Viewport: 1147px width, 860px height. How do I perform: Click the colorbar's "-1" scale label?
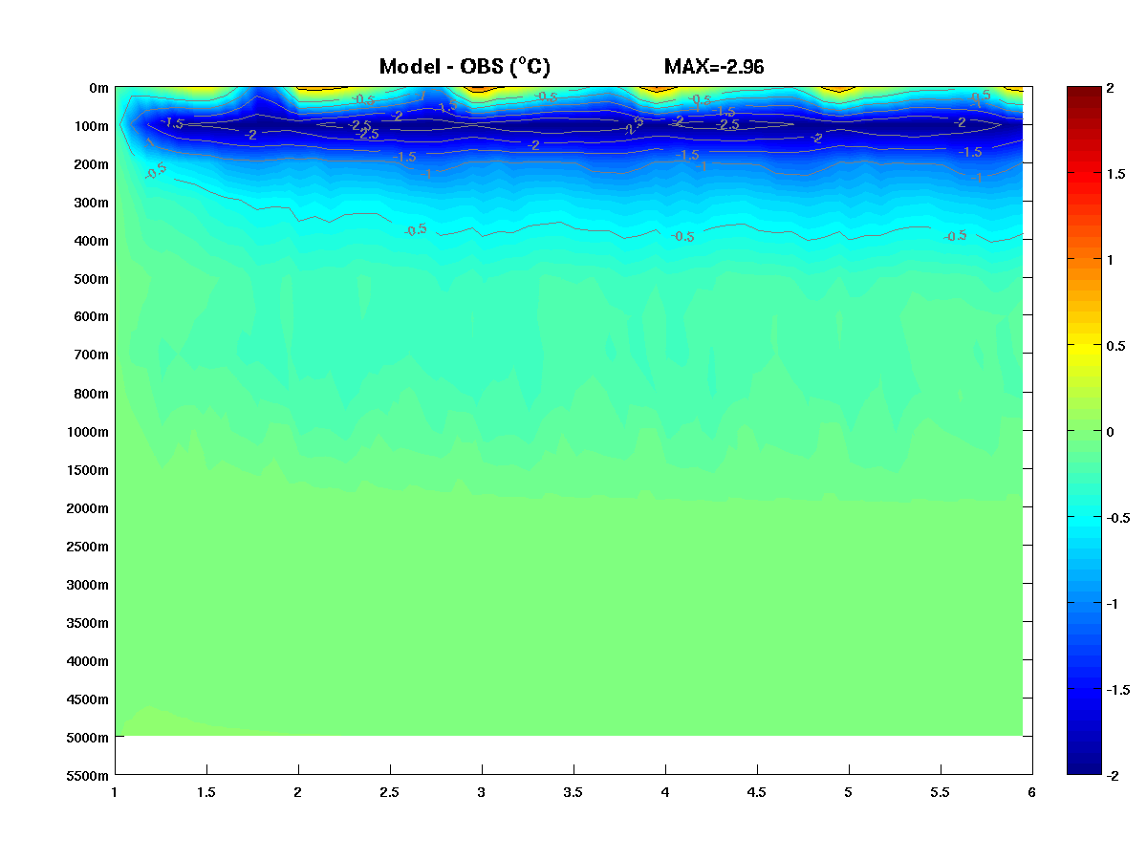coord(1113,604)
